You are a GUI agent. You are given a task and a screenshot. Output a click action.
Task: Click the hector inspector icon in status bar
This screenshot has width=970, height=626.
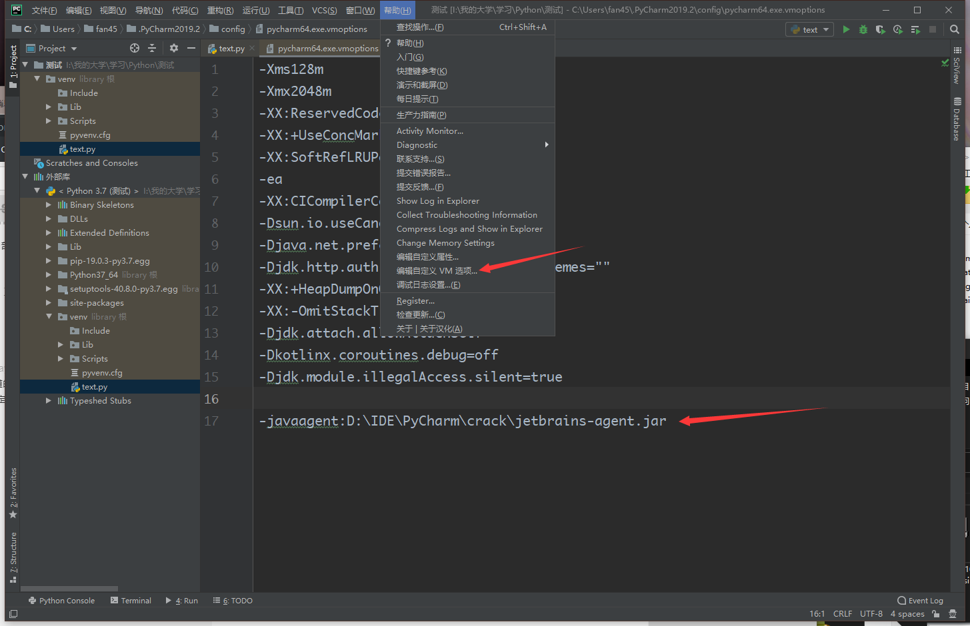pos(953,613)
